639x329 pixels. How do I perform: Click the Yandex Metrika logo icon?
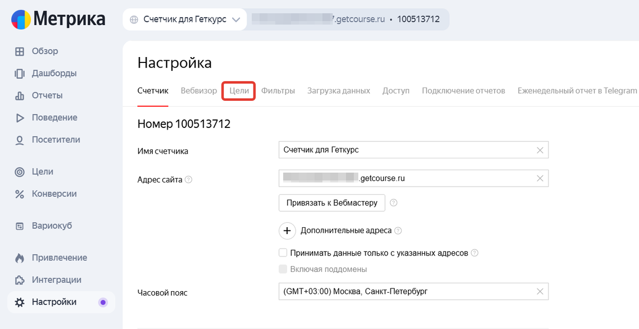tap(20, 20)
